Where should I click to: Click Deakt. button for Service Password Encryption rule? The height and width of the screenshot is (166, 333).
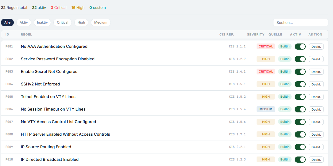[x=316, y=59]
